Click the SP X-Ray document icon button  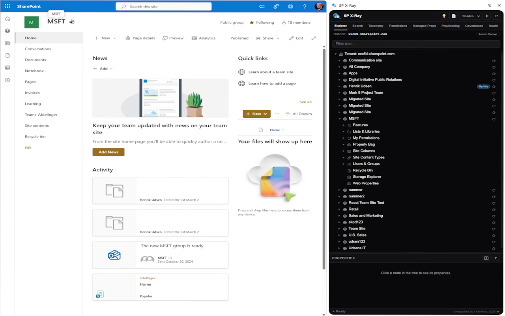[454, 16]
